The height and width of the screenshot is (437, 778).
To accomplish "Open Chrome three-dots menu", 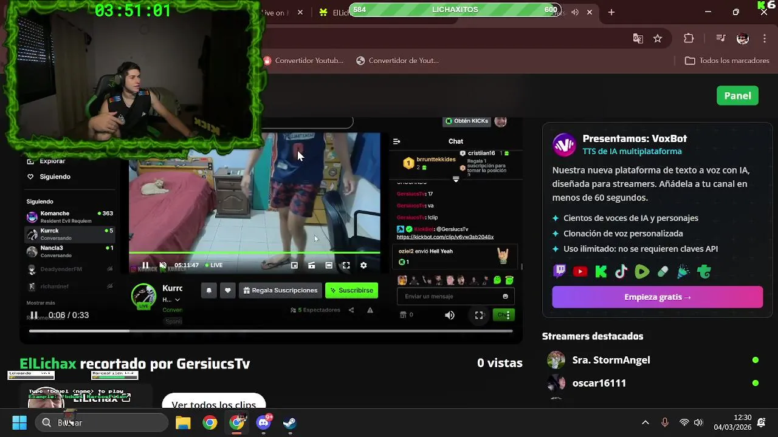I will [764, 38].
